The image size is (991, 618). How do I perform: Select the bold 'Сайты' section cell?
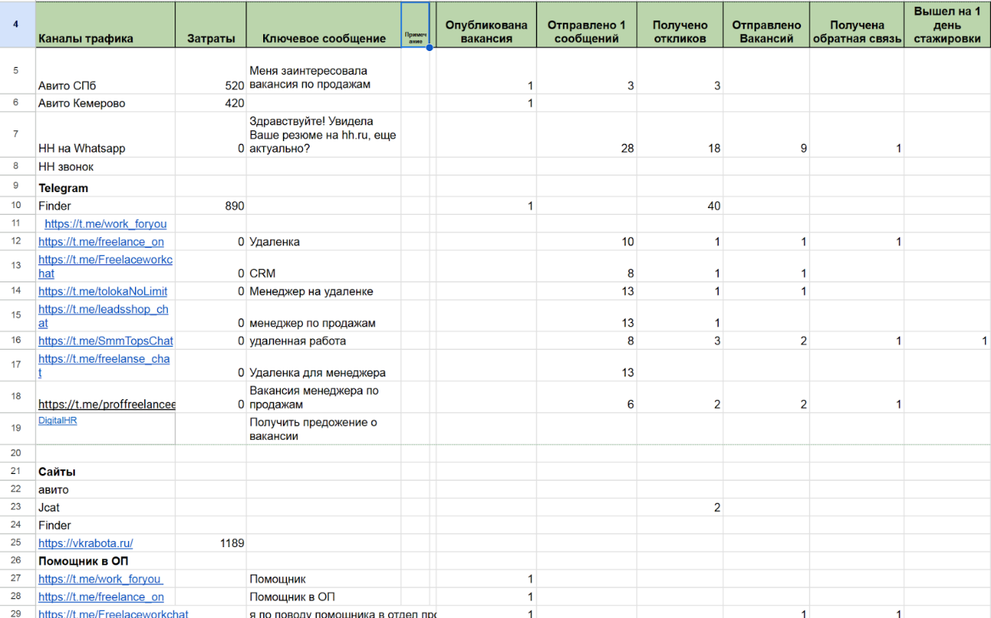point(105,472)
